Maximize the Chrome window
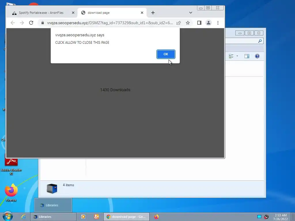Screen dimensions: 295x221 click(208, 8)
